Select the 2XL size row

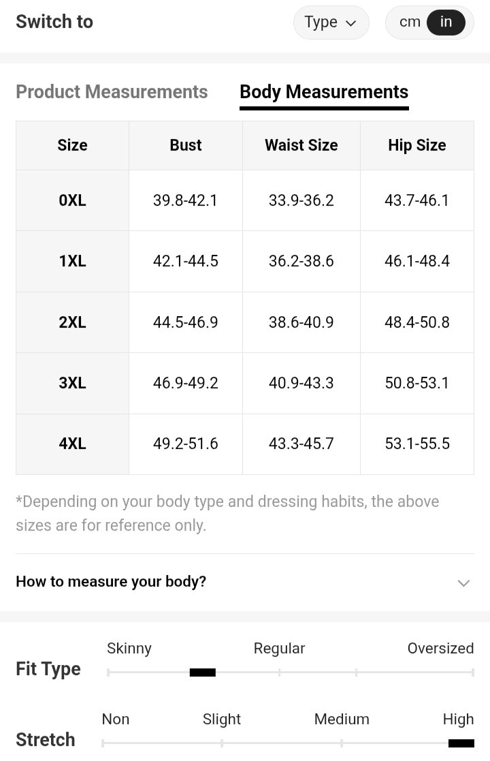click(x=72, y=322)
